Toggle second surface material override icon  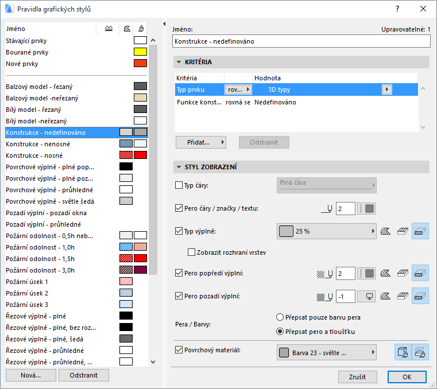(420, 352)
